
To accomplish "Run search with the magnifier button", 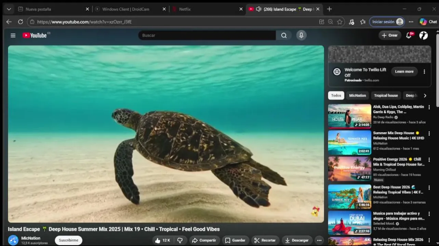I will pyautogui.click(x=284, y=35).
